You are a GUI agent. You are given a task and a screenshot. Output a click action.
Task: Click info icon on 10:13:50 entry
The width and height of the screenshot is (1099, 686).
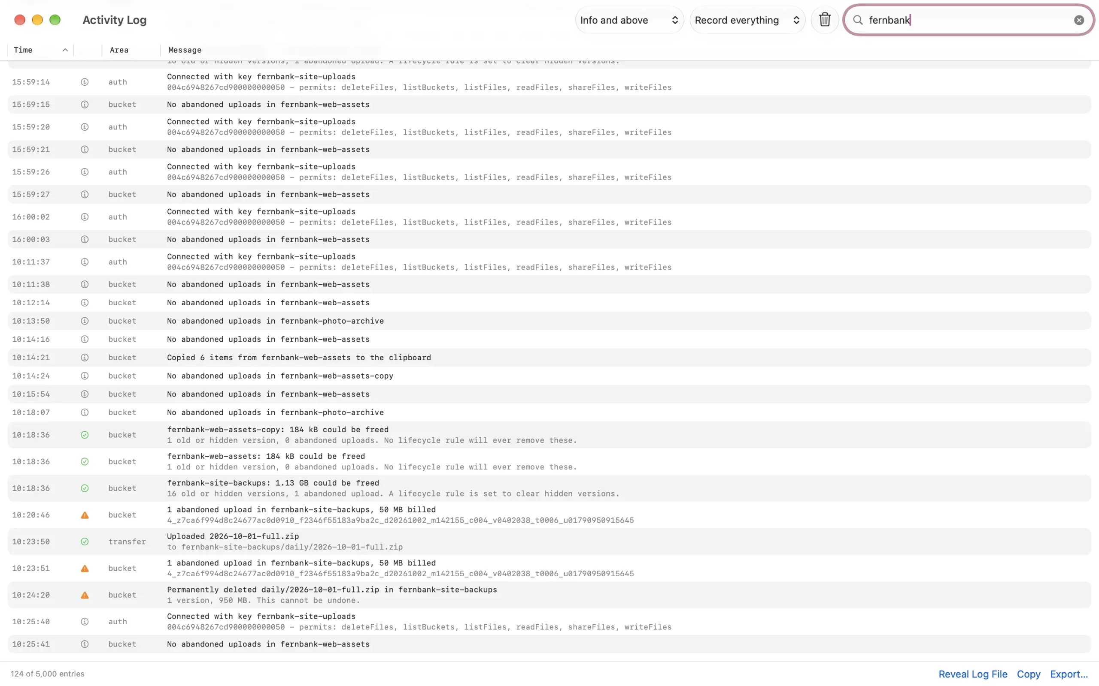(85, 321)
